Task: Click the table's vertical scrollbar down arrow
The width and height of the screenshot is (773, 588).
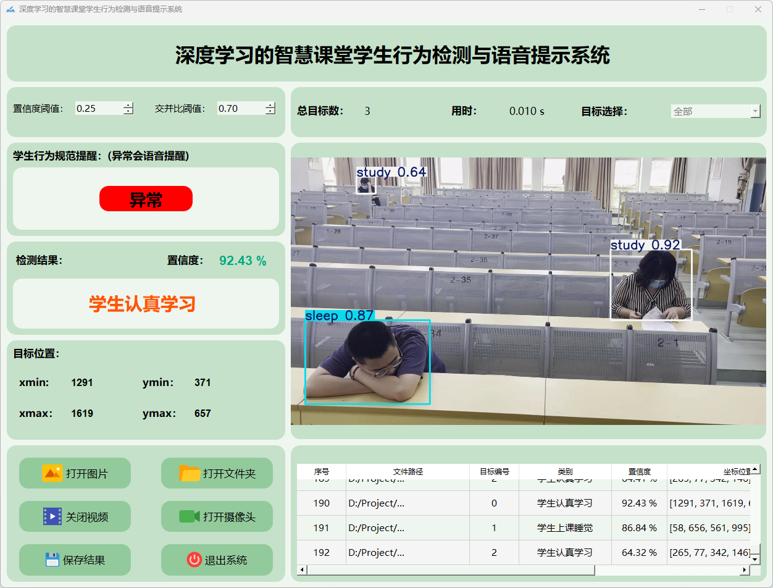Action: 754,559
